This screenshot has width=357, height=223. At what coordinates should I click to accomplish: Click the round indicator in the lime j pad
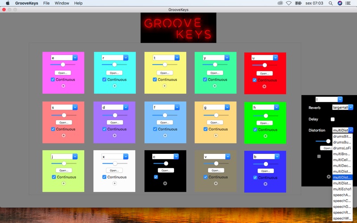(x=63, y=183)
